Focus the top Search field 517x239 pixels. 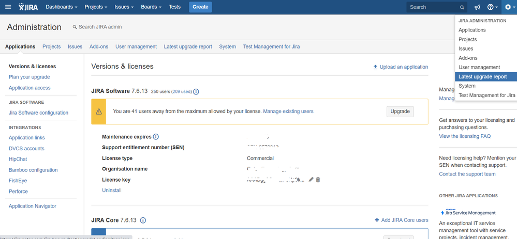[437, 7]
